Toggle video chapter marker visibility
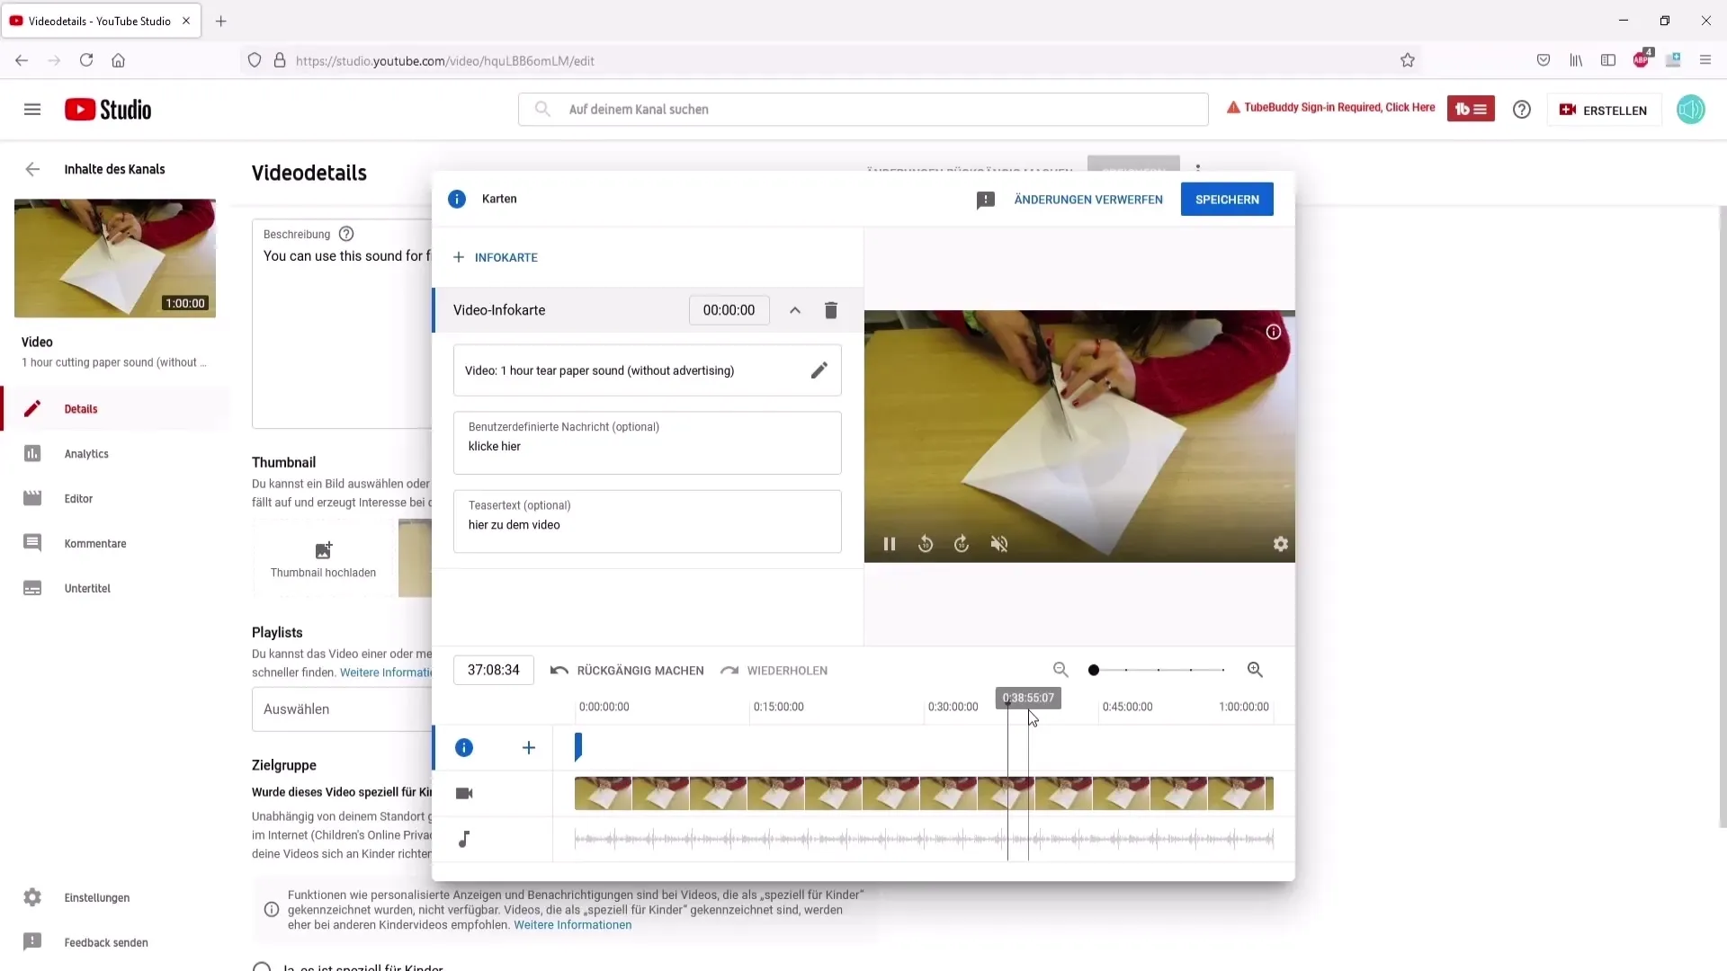Screen dimensions: 1727x971 click(464, 747)
